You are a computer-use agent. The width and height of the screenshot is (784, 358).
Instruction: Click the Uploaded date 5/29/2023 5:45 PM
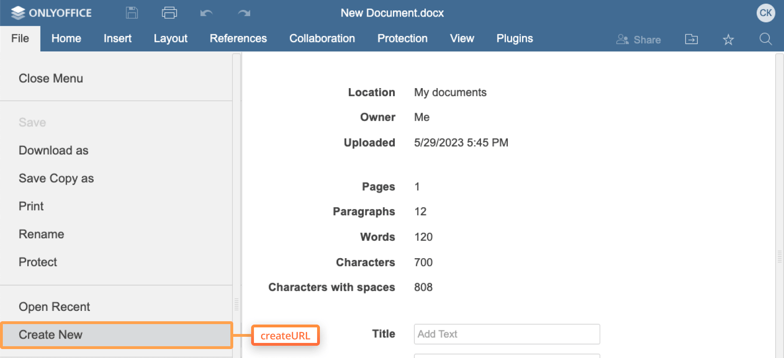tap(461, 143)
